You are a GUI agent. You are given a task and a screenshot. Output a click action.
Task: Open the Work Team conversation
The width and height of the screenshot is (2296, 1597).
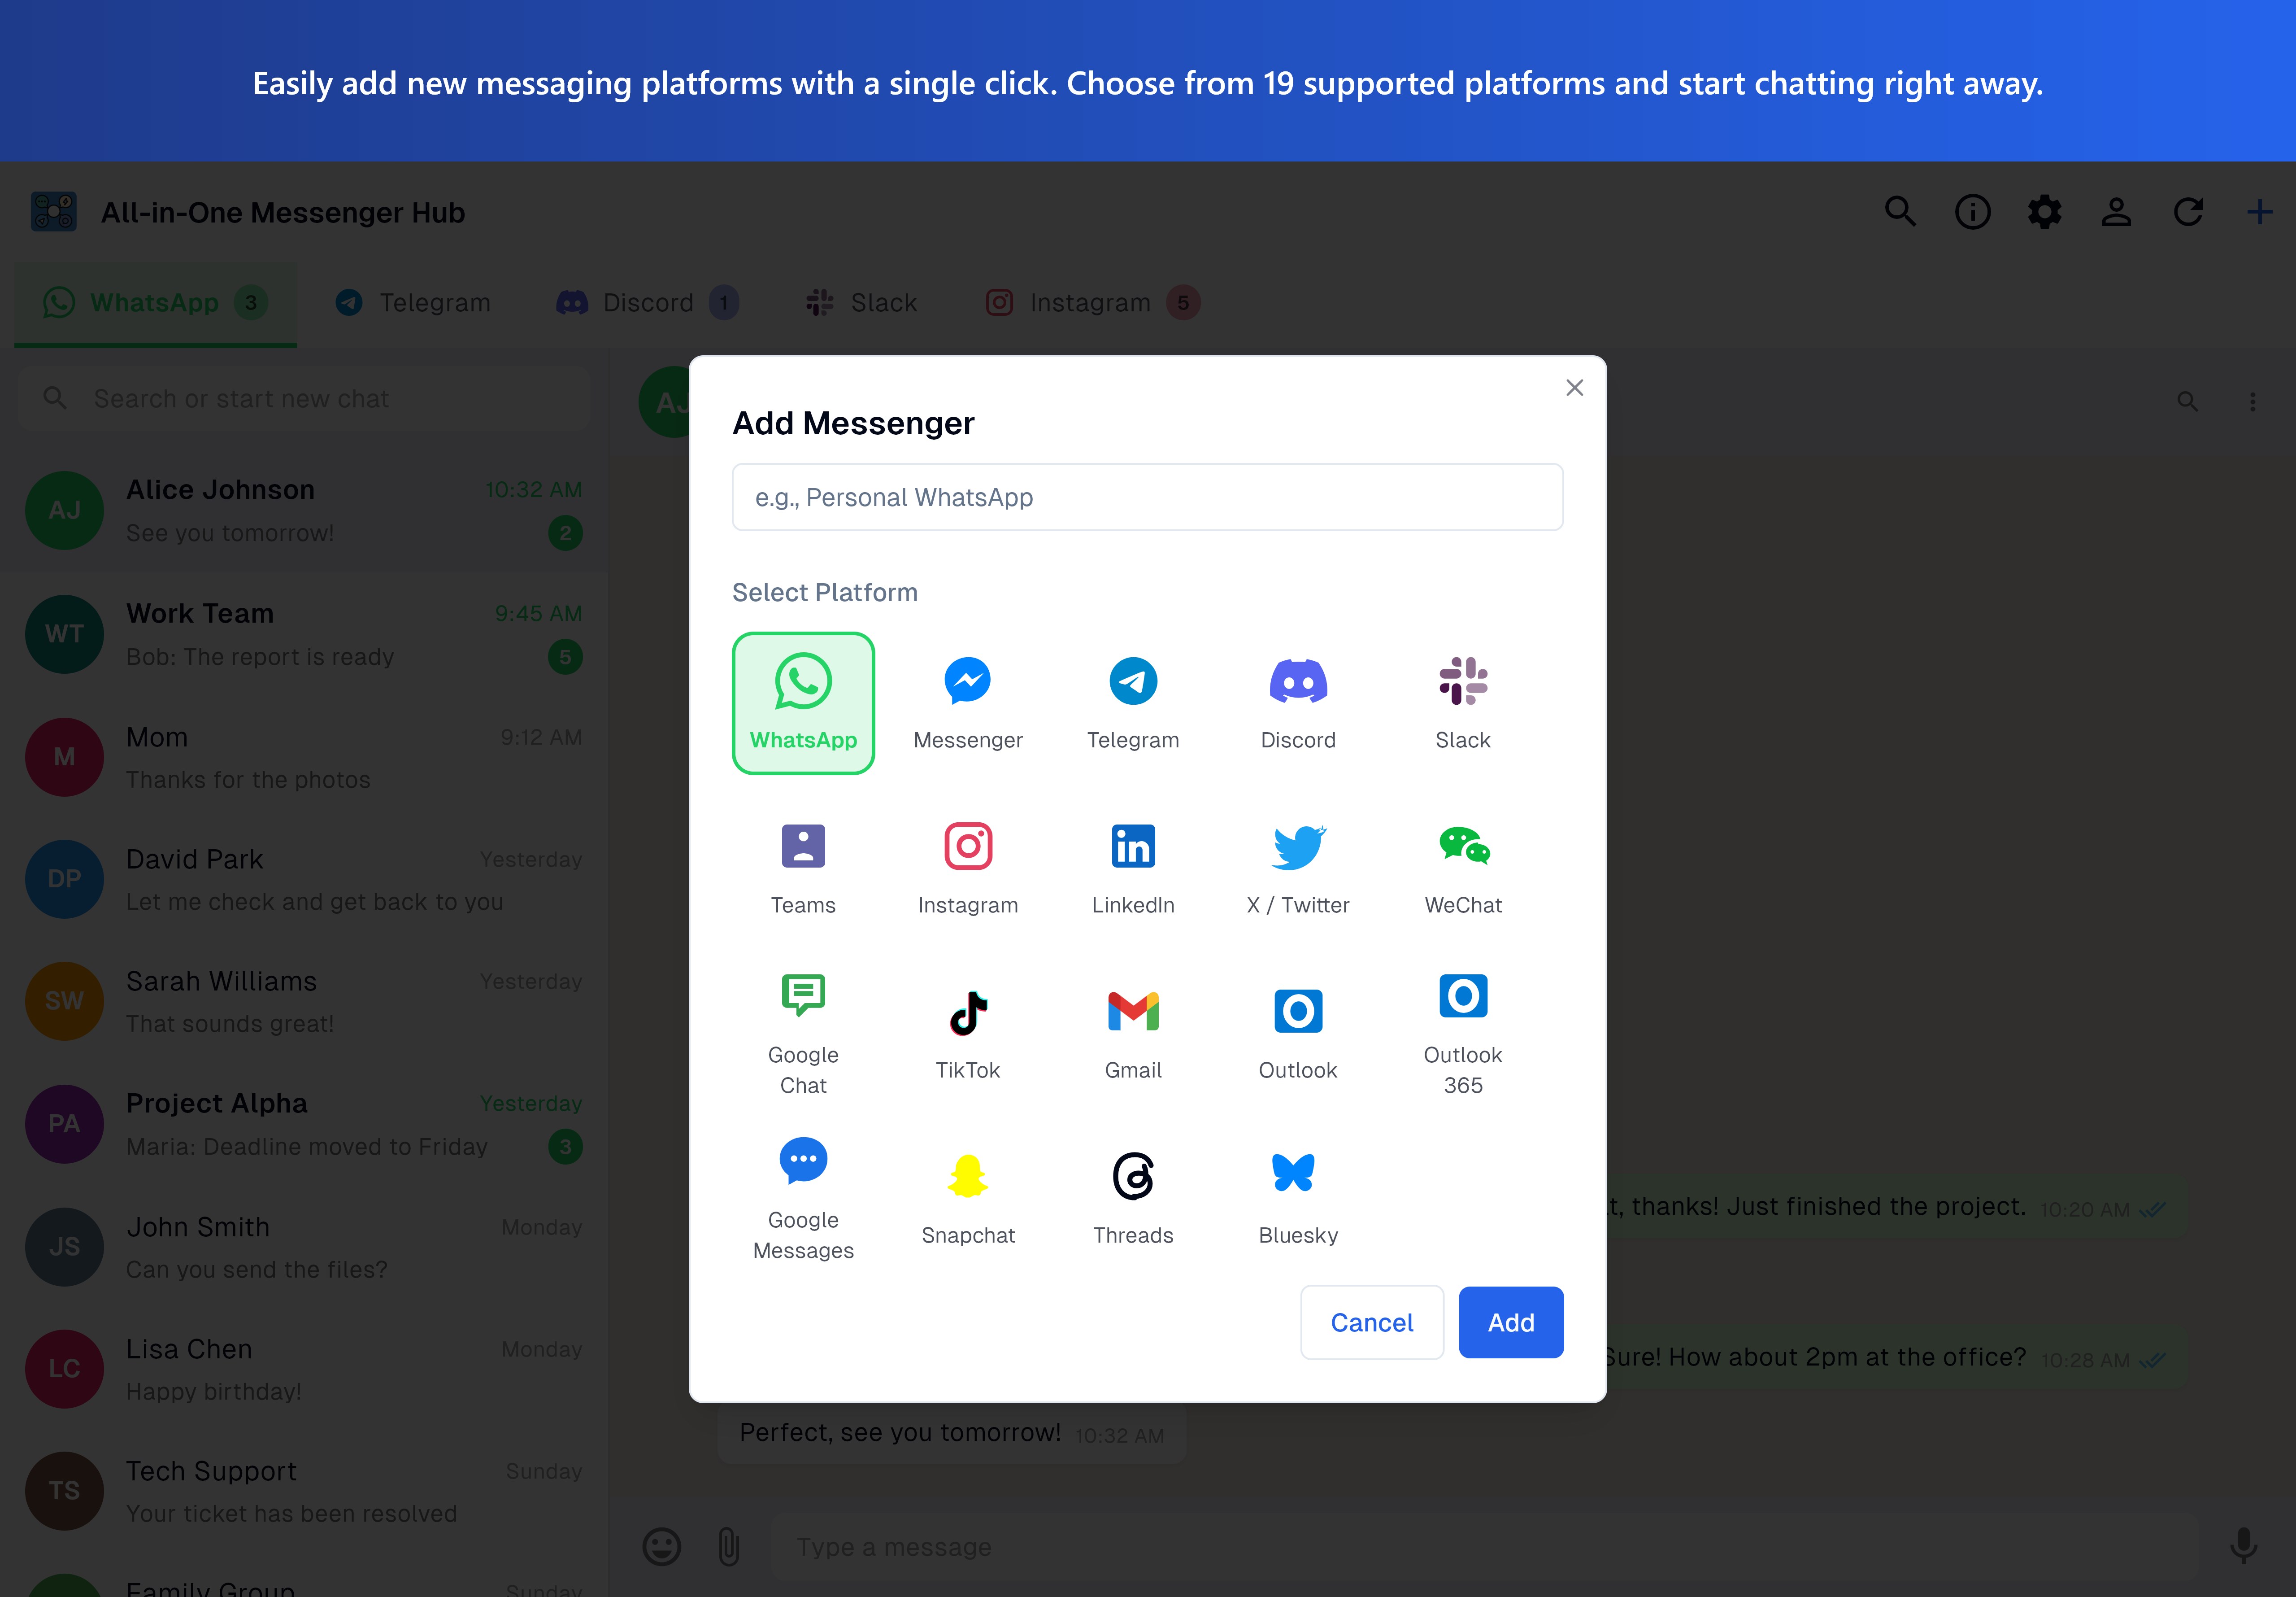pos(304,634)
